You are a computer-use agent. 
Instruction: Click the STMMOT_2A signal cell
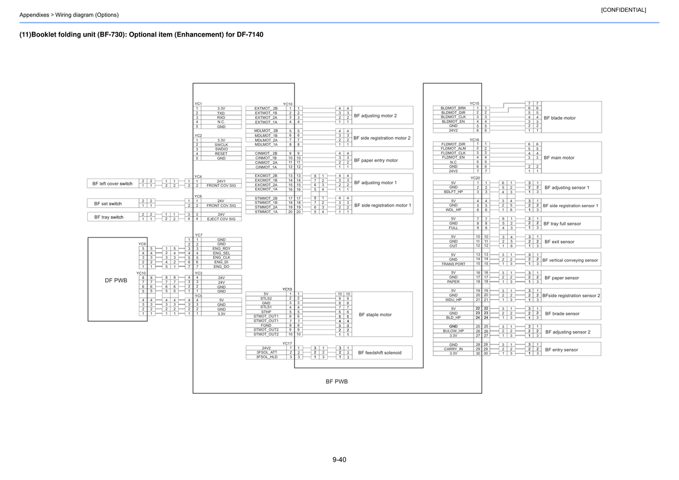tap(266, 207)
